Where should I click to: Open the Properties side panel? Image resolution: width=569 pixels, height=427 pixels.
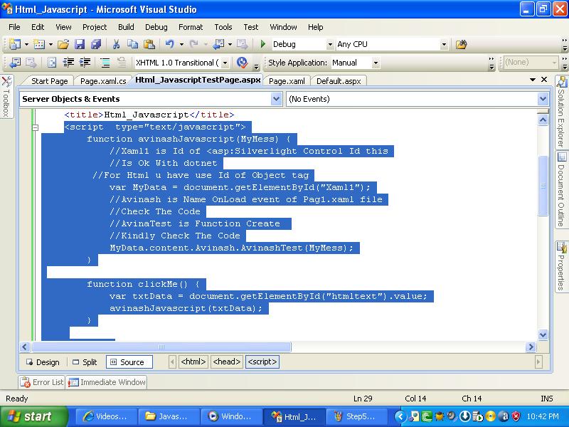point(561,266)
